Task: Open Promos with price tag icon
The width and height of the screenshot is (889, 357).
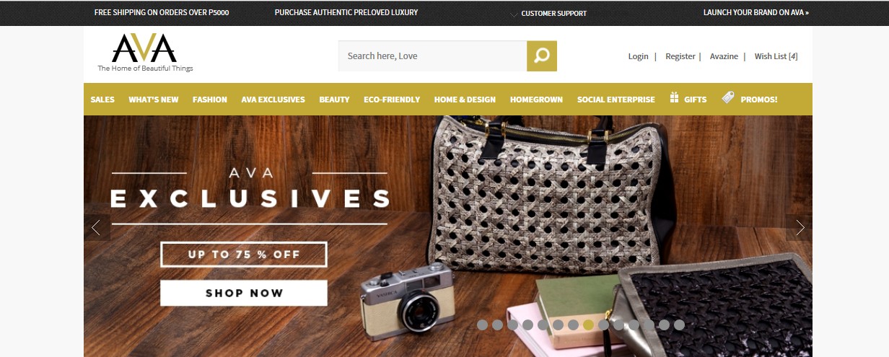Action: click(750, 99)
